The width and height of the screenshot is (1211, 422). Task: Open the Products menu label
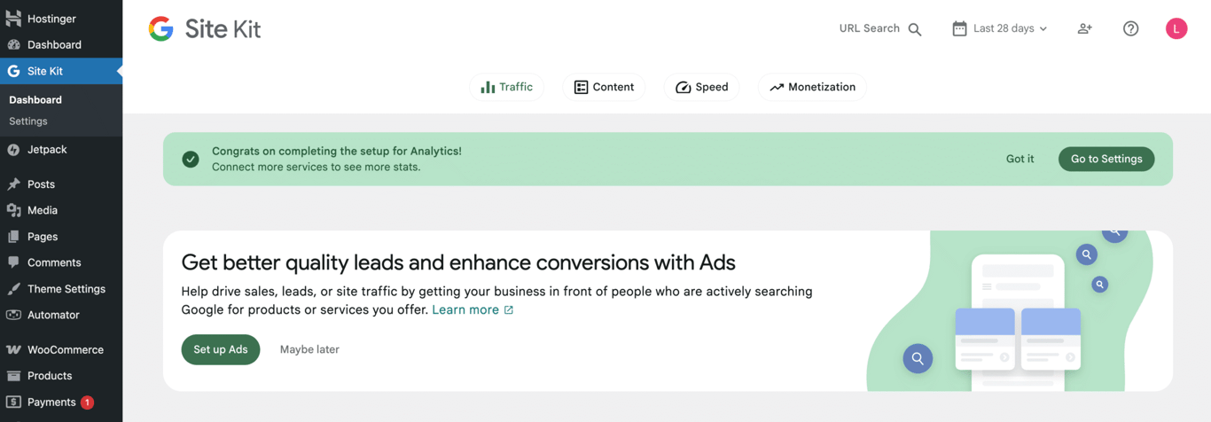tap(50, 376)
